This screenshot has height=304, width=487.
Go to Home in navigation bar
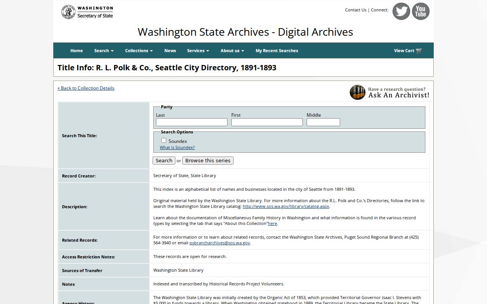pyautogui.click(x=76, y=51)
